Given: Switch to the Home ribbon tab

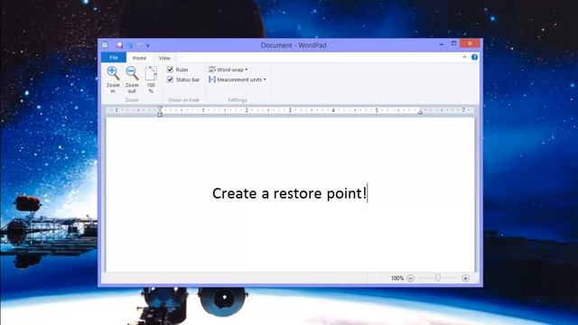Looking at the screenshot, I should (139, 58).
